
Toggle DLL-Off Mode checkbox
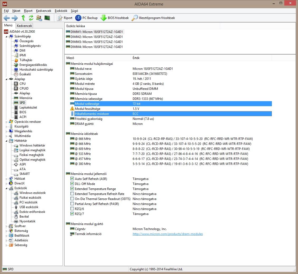[72, 184]
